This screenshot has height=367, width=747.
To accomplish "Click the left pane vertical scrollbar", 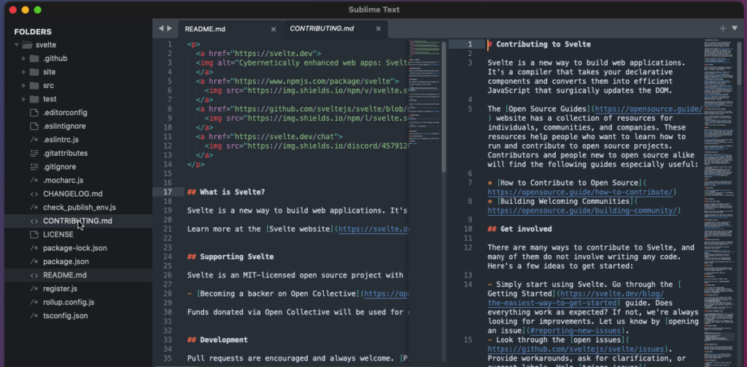I will point(444,107).
